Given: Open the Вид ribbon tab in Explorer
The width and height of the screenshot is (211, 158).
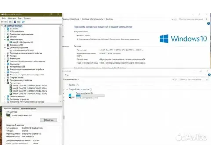Looking at the screenshot, I should click(x=67, y=75).
